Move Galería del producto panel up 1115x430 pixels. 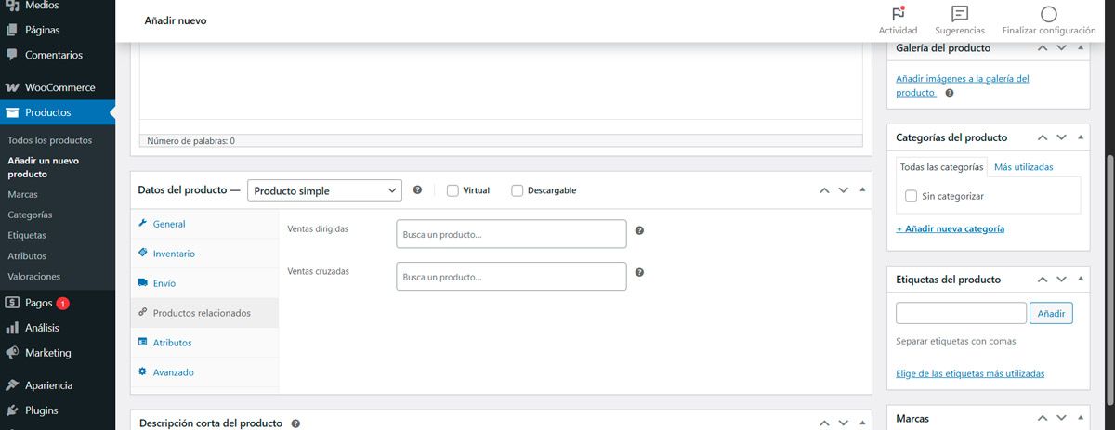pos(1043,47)
